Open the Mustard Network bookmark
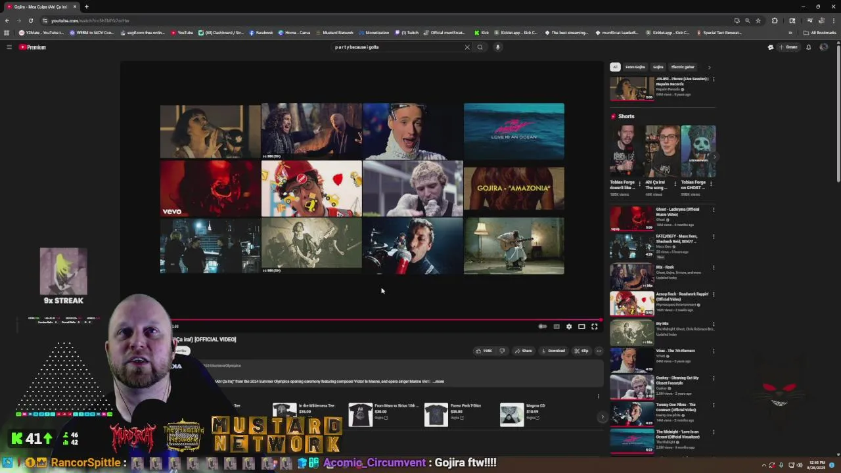Screen dimensions: 841x473 tap(335, 33)
